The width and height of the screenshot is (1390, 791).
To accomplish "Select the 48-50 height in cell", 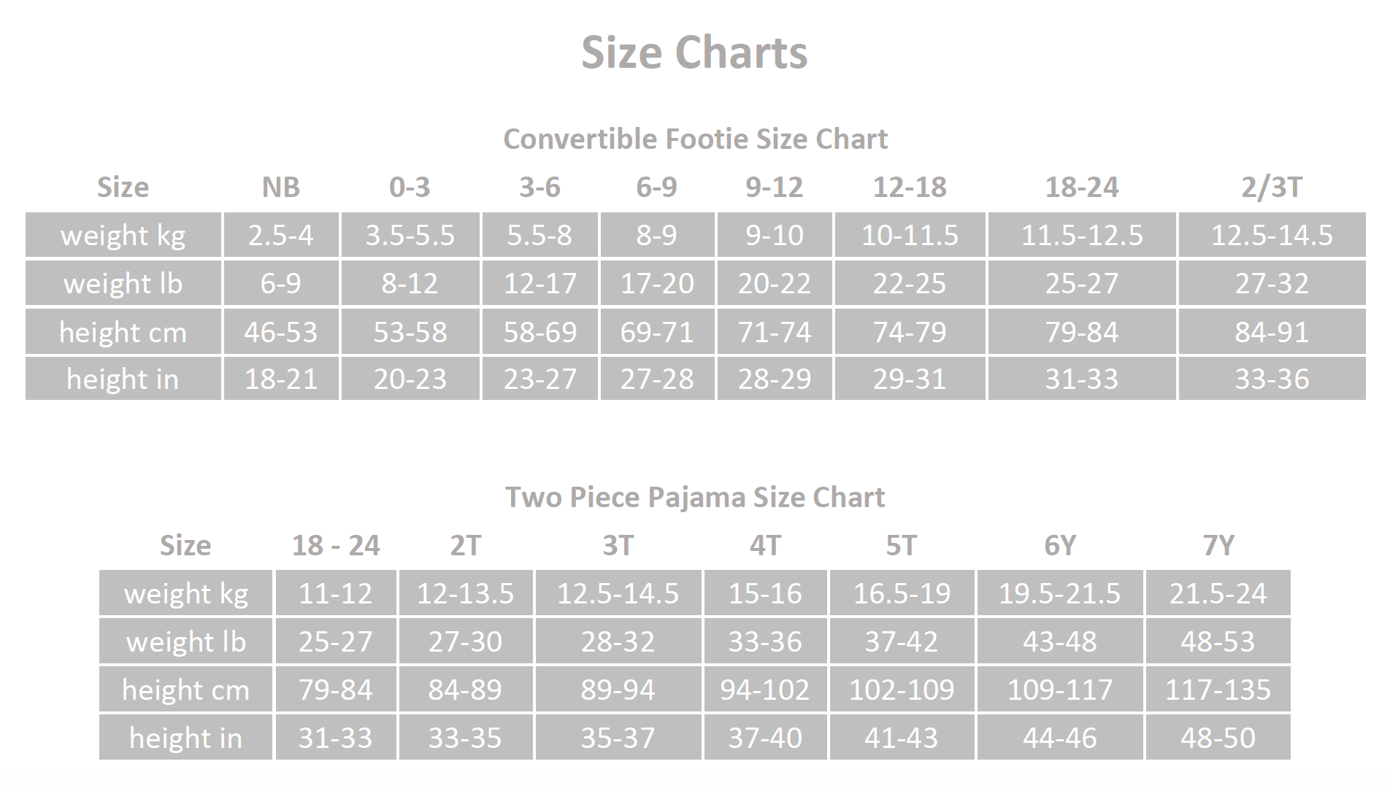I will [x=1218, y=738].
